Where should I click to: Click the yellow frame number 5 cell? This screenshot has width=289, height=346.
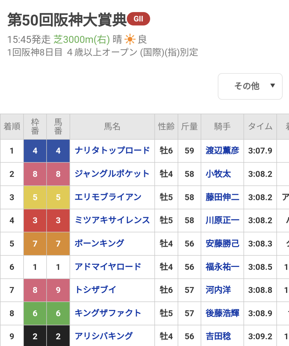point(35,197)
